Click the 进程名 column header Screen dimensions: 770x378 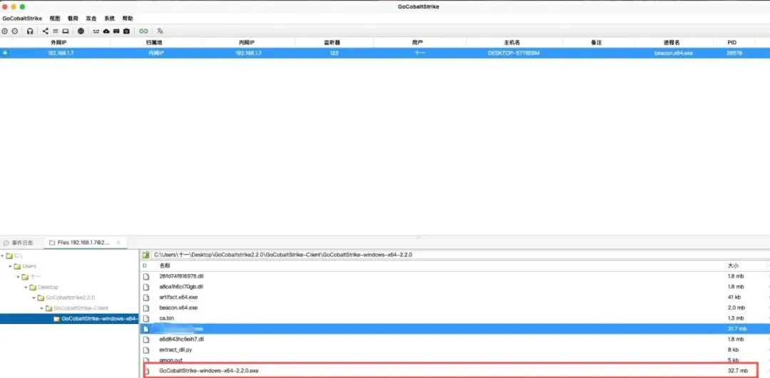tap(673, 43)
